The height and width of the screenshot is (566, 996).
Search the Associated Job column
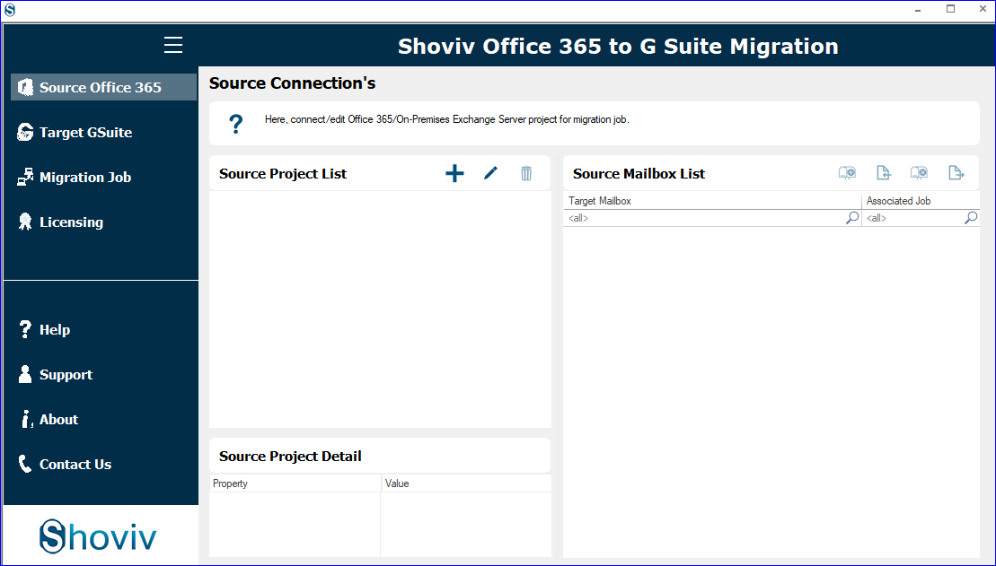point(970,217)
